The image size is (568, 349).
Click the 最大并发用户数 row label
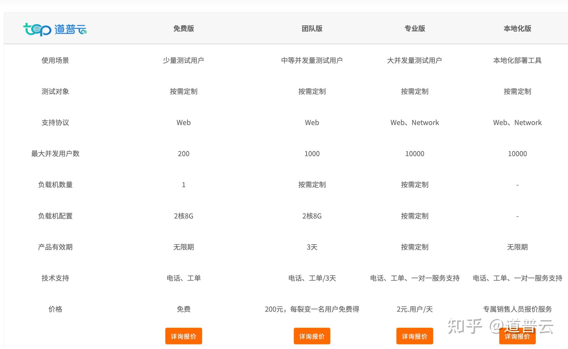pos(55,153)
